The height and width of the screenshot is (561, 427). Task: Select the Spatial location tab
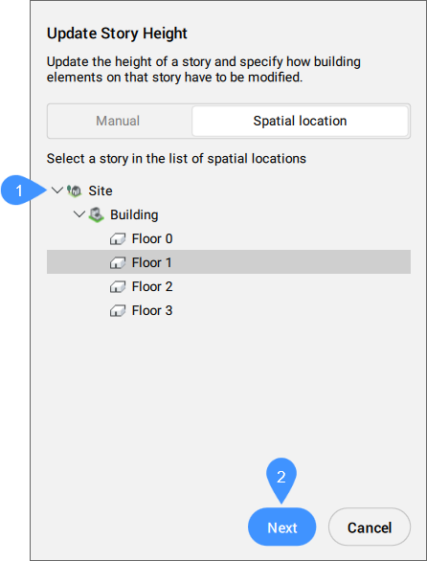(300, 121)
